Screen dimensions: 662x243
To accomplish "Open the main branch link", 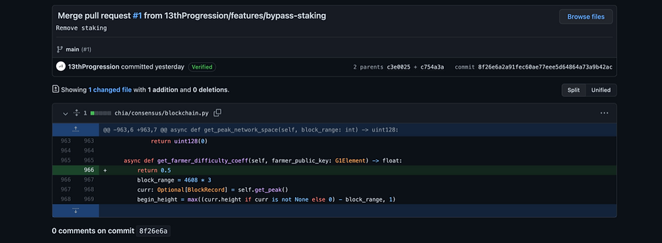I will click(x=72, y=49).
